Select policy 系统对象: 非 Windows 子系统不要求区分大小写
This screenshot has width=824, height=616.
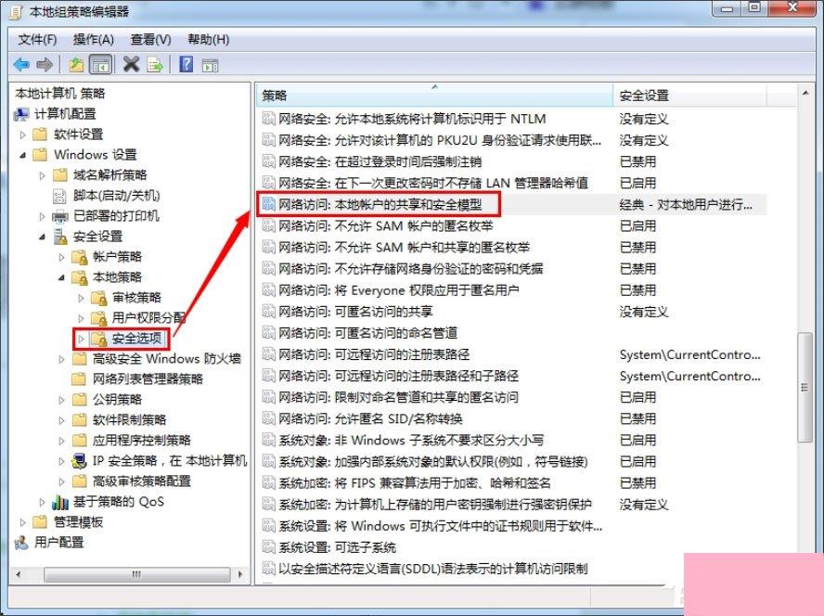[411, 441]
